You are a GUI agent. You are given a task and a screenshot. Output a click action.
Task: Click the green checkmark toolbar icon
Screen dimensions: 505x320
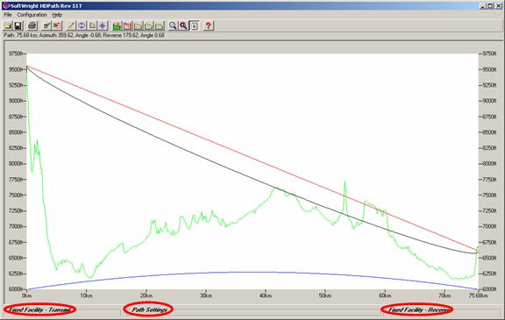click(x=46, y=25)
